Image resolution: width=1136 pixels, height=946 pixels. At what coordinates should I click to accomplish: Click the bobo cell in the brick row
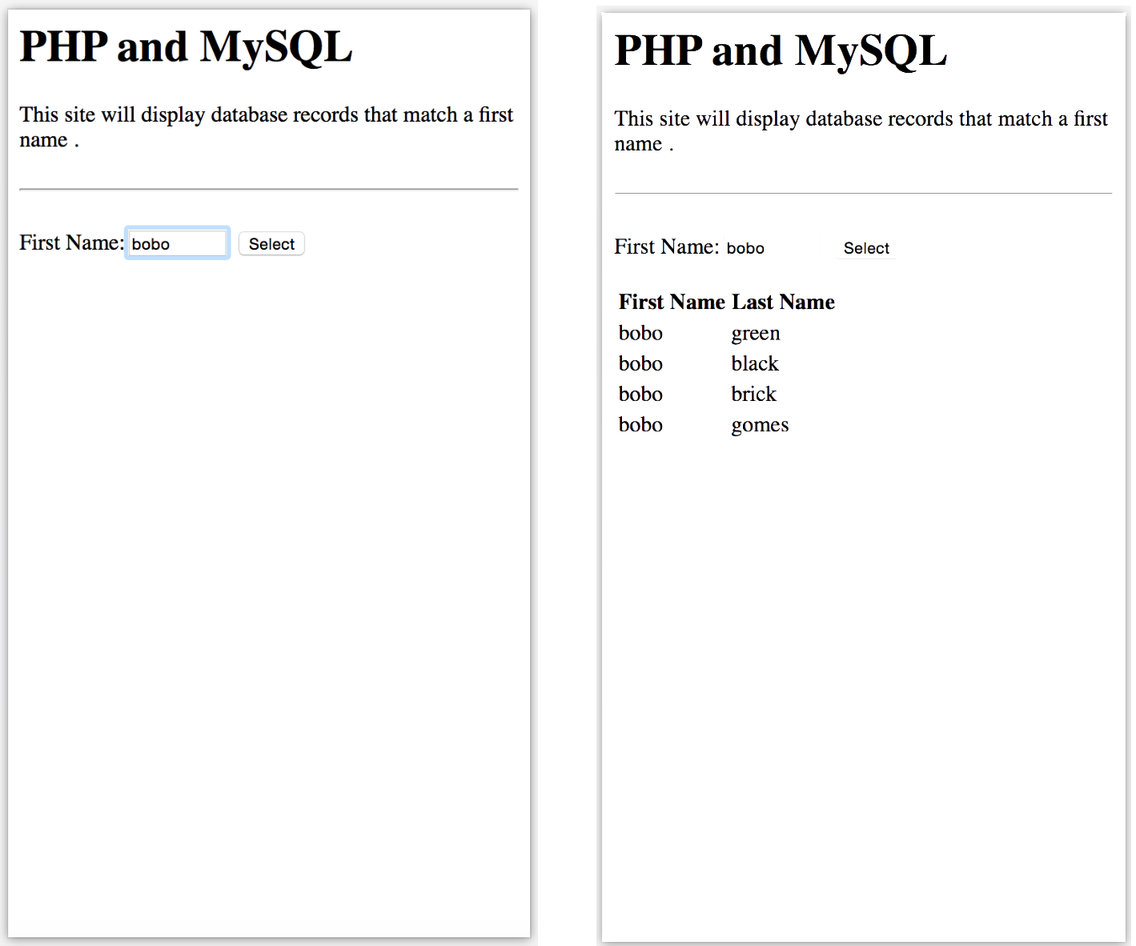pos(640,394)
